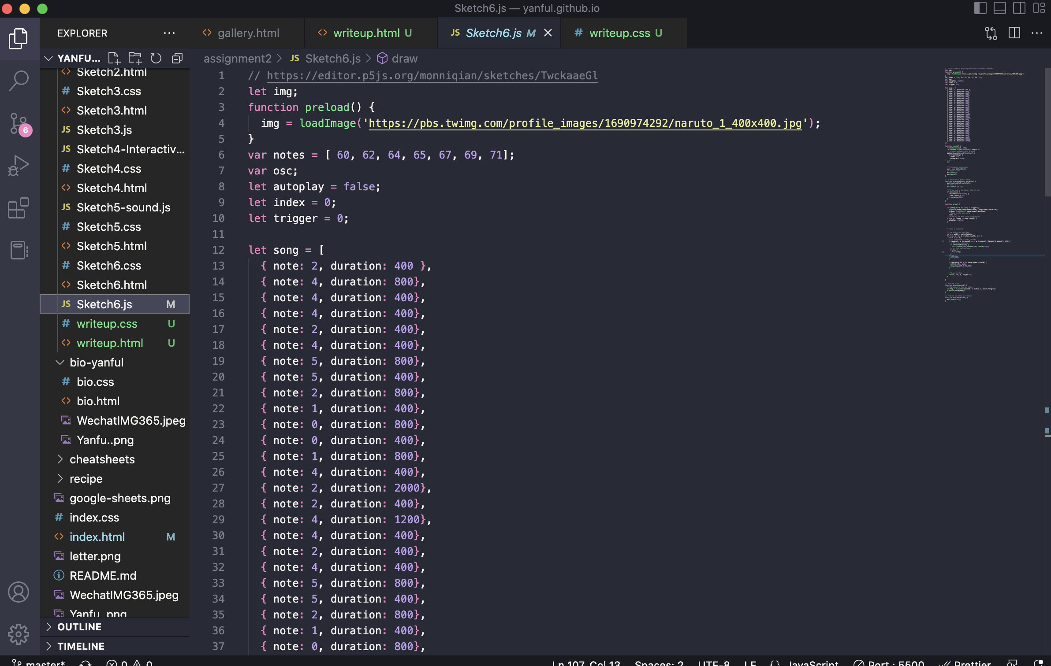The height and width of the screenshot is (666, 1051).
Task: Open Sketch5-sound.js file
Action: point(115,207)
